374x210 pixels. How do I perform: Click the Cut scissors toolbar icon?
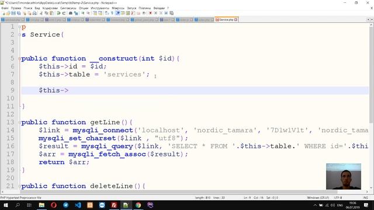pyautogui.click(x=41, y=13)
